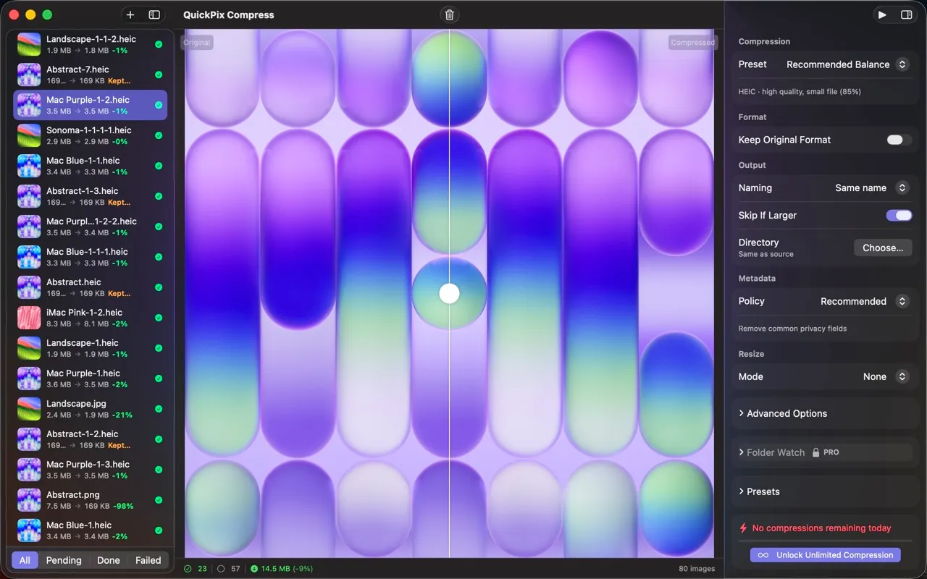This screenshot has width=927, height=579.
Task: Select Mac Purpl...1-2-2.heic in the list
Action: [91, 227]
